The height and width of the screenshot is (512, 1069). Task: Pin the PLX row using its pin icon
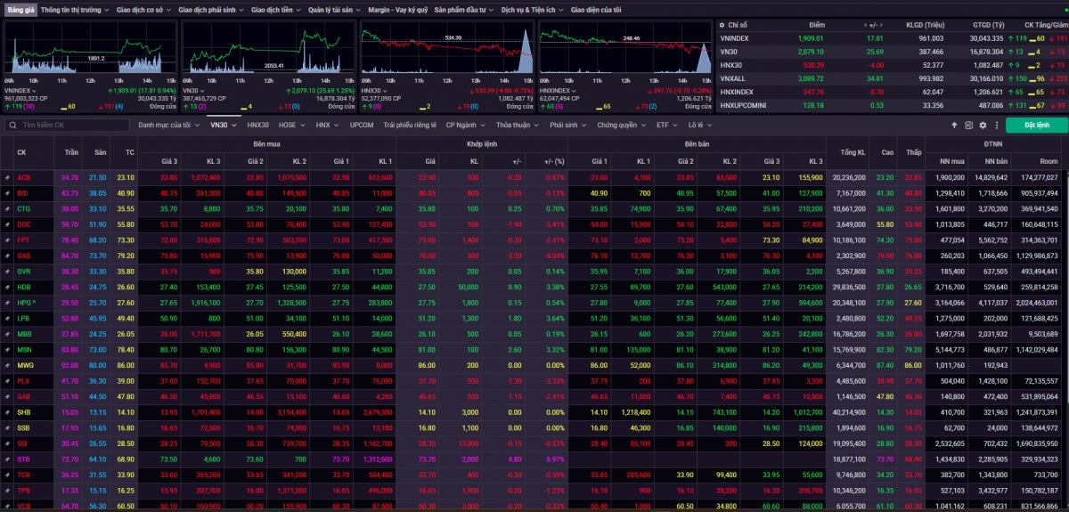[x=7, y=380]
